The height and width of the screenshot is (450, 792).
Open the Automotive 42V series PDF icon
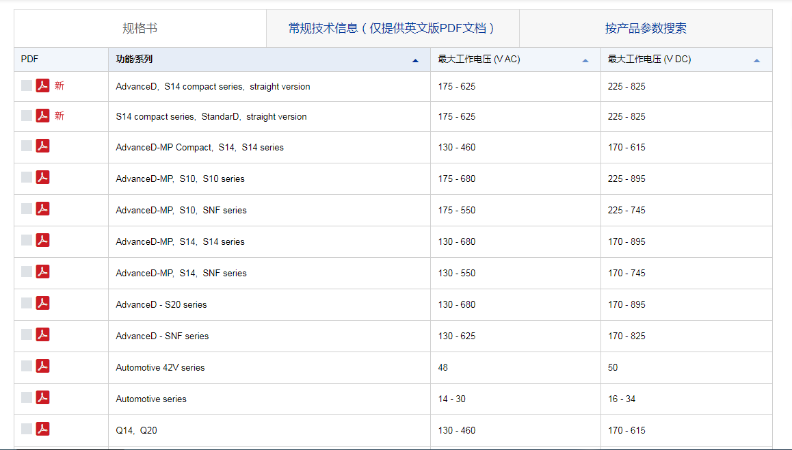(x=42, y=367)
